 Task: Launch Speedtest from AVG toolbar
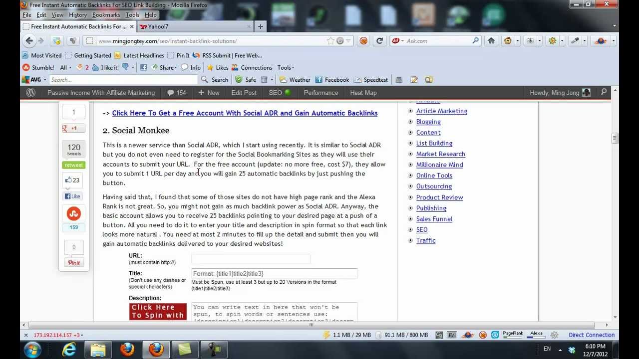coord(370,80)
